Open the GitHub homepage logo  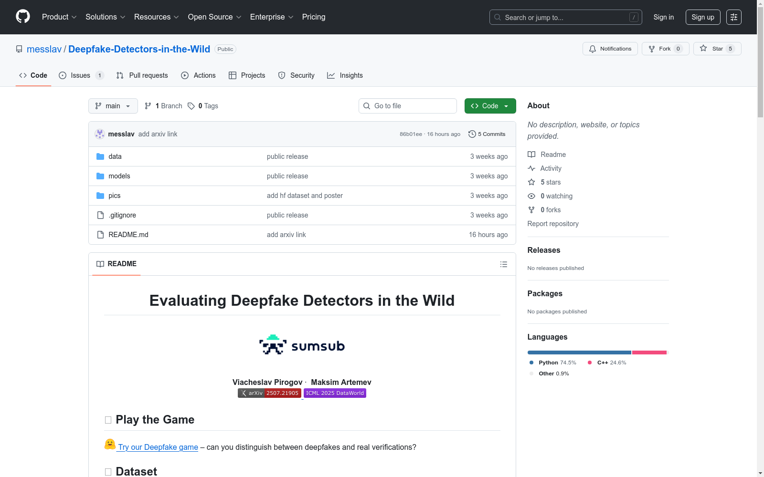(23, 17)
